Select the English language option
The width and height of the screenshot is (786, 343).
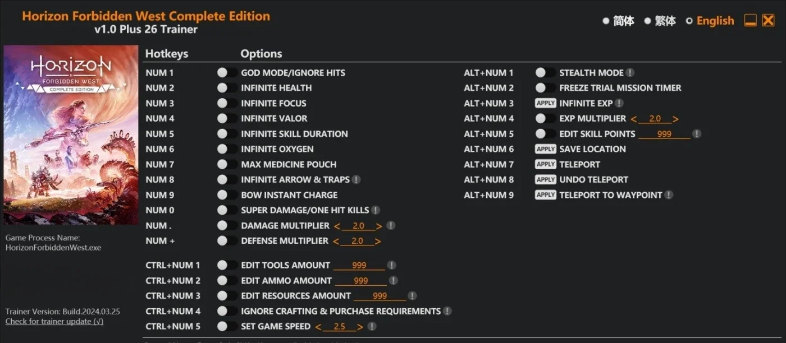[710, 21]
